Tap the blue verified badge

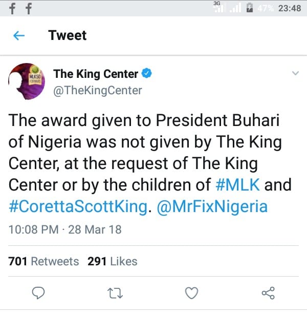click(147, 74)
